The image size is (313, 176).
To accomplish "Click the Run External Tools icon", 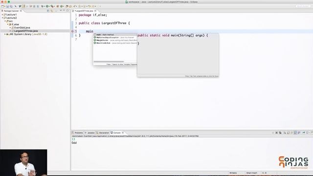I will (52, 6).
